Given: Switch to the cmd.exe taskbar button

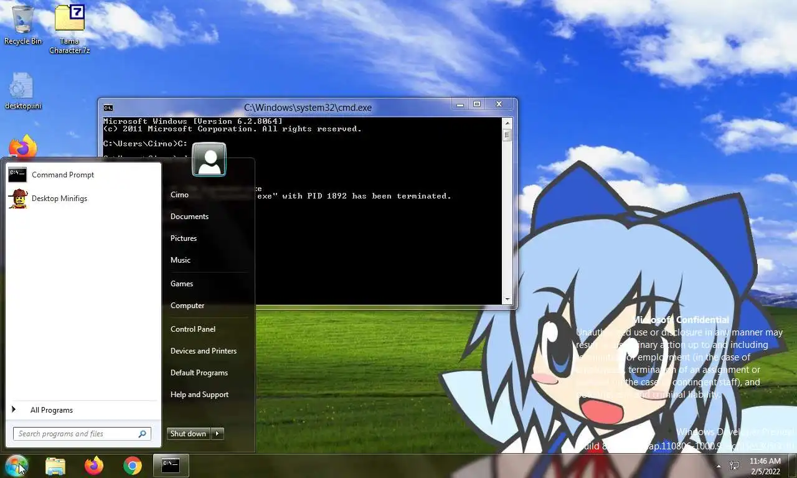Looking at the screenshot, I should click(171, 466).
